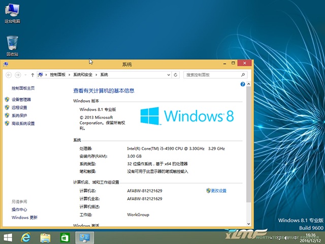Open the Start button on the taskbar
Viewport: 325px width, 244px height.
click(8, 237)
